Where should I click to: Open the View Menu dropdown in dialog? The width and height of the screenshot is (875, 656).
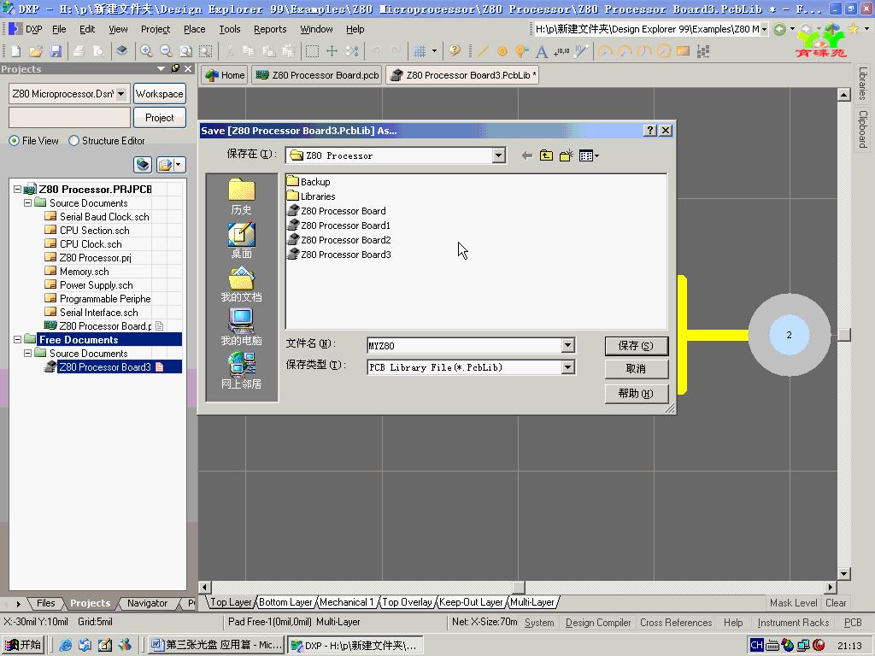[589, 155]
